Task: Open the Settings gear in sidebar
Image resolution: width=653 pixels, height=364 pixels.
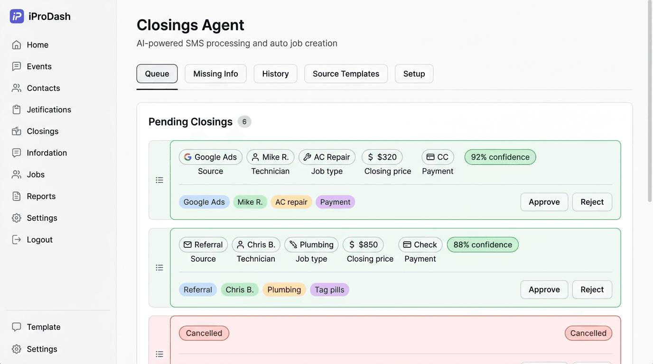Action: (x=17, y=218)
